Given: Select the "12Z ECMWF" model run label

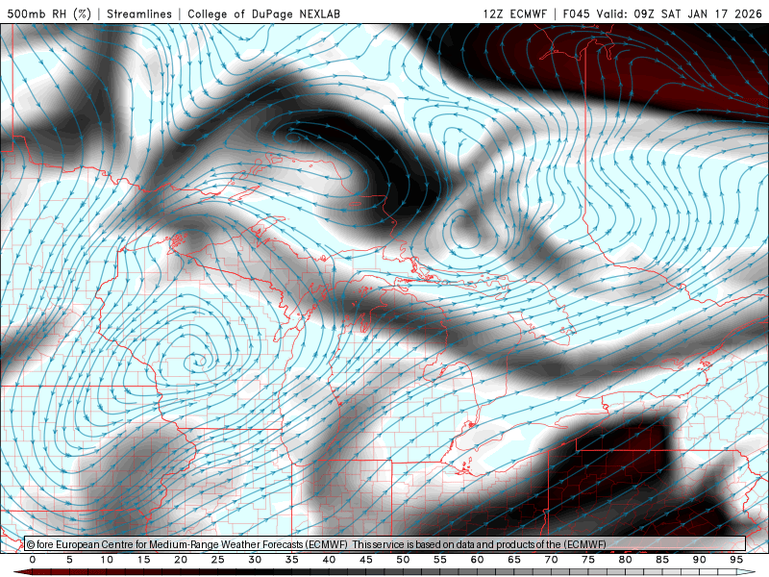Looking at the screenshot, I should (514, 13).
